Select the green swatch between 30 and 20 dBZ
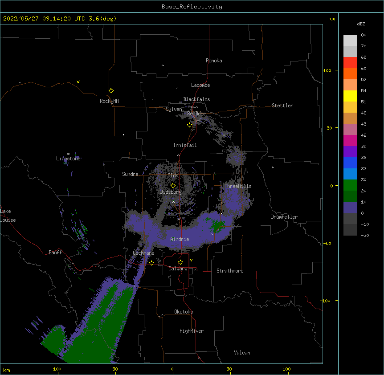 pyautogui.click(x=350, y=185)
